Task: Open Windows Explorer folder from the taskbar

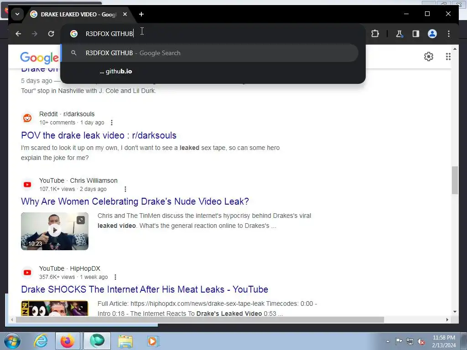Action: [x=125, y=341]
